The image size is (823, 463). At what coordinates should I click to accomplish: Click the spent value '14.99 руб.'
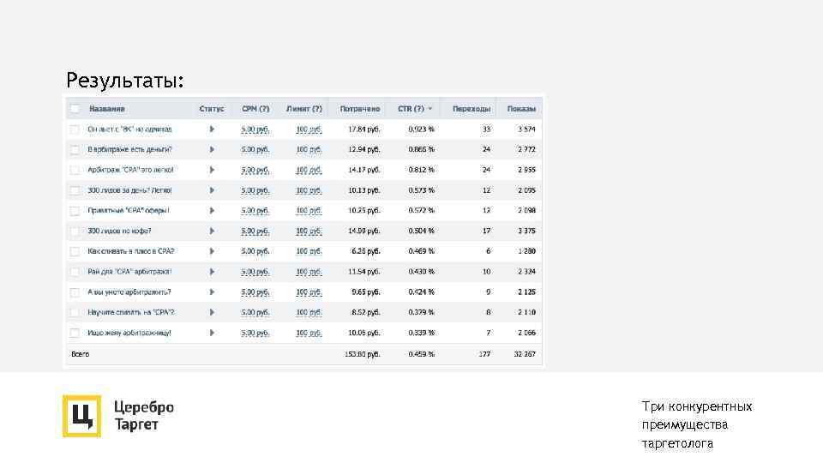364,231
